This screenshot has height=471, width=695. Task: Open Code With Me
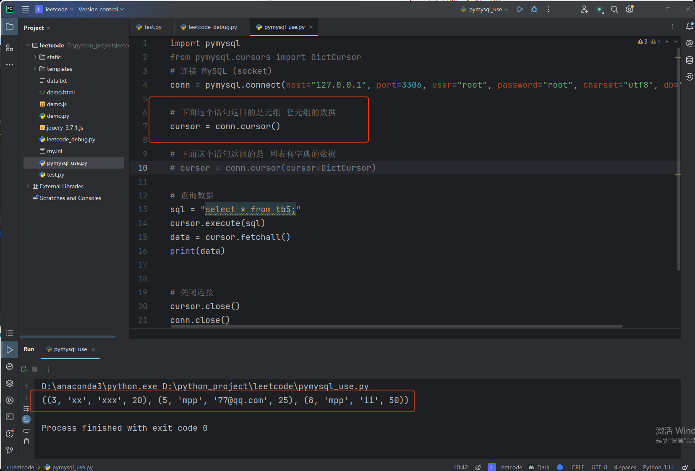point(584,9)
